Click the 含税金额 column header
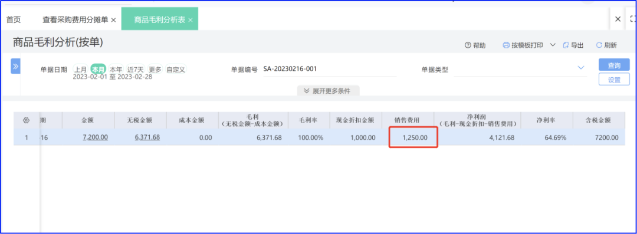The width and height of the screenshot is (637, 234). (x=599, y=120)
